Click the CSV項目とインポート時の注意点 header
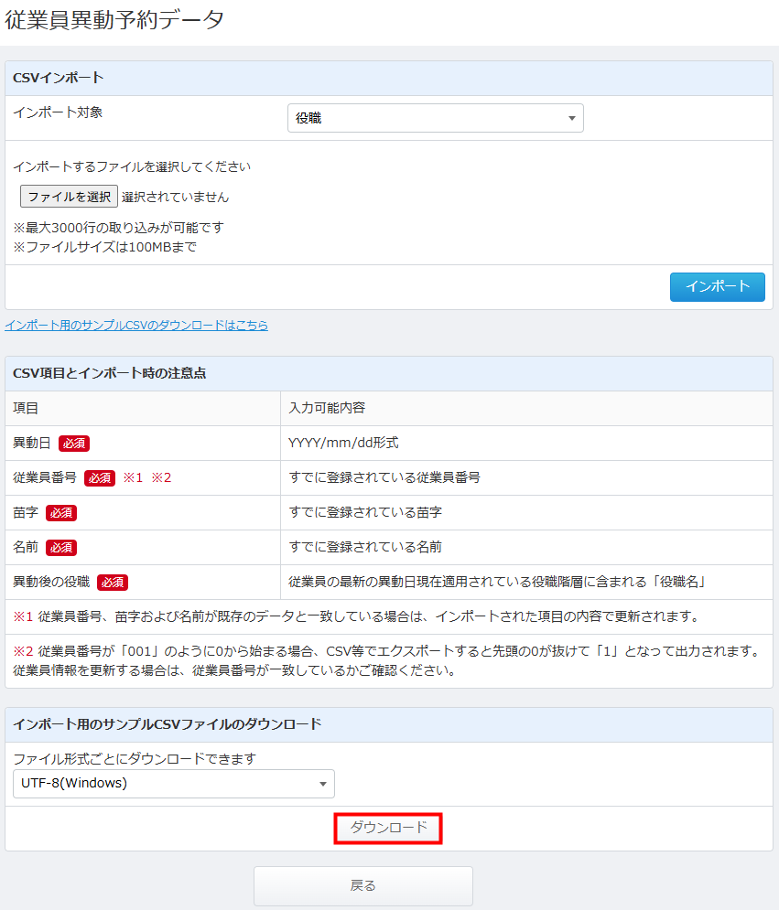The width and height of the screenshot is (779, 910). pyautogui.click(x=110, y=373)
